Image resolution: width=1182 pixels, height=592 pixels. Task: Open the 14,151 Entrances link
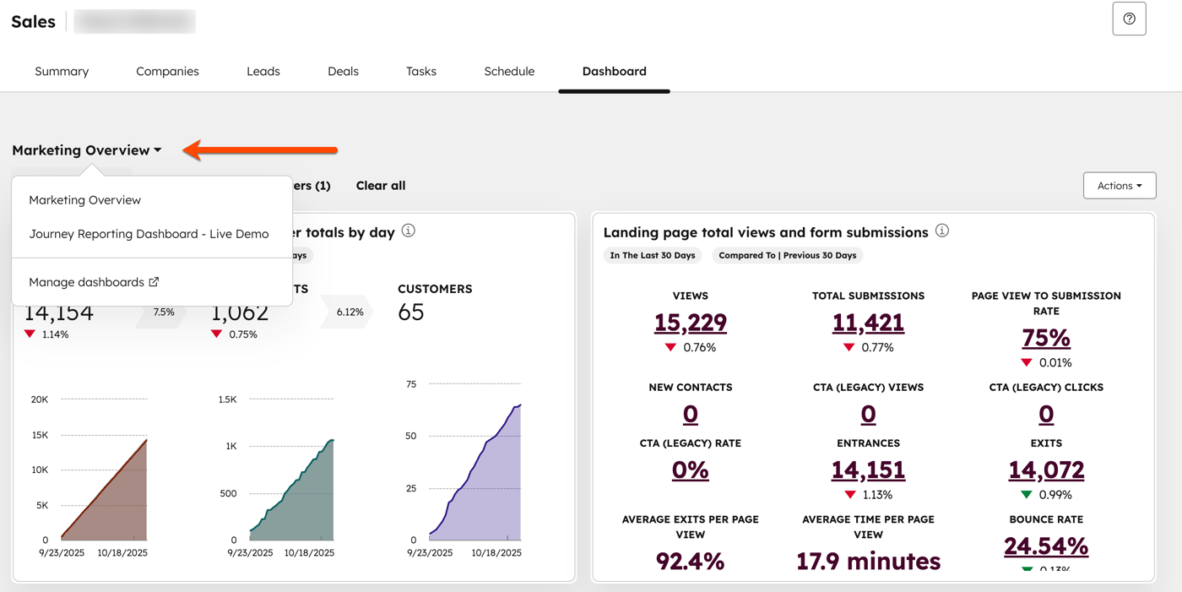click(868, 470)
